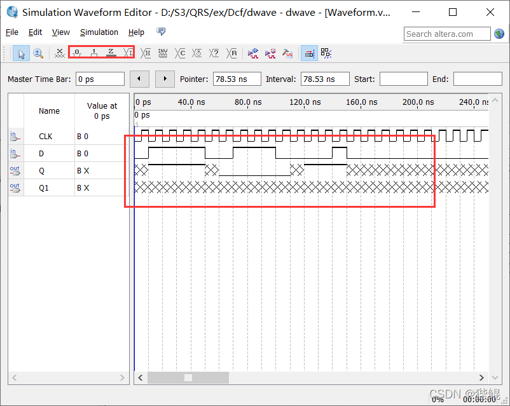Click the Interval value field
This screenshot has width=510, height=406.
[325, 79]
